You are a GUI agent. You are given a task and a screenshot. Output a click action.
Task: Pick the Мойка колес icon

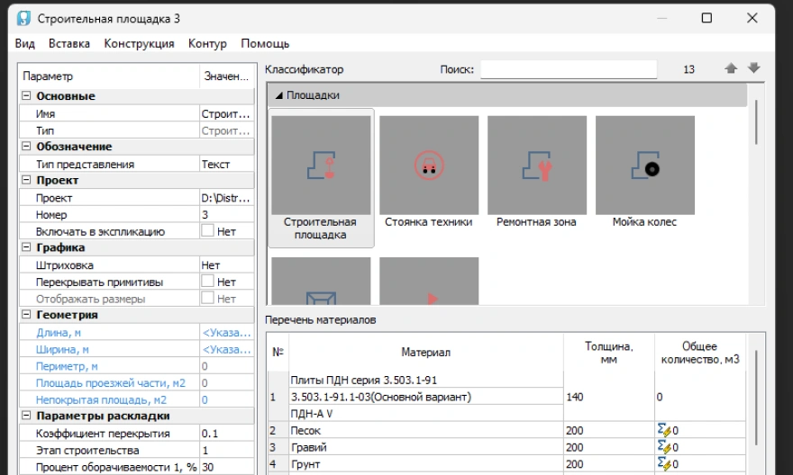(644, 164)
